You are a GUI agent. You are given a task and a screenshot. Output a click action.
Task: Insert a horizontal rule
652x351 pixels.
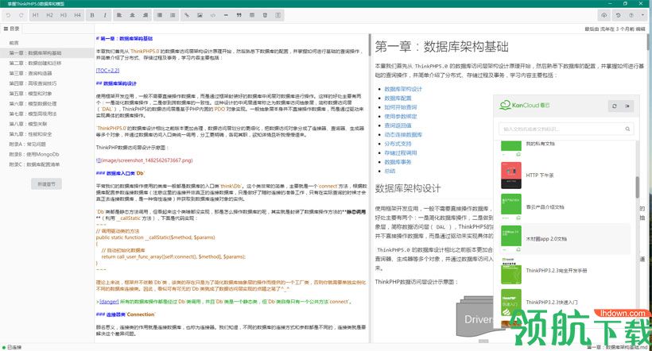pyautogui.click(x=226, y=15)
